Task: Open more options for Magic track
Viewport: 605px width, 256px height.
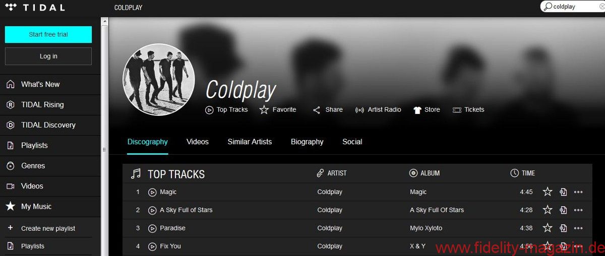Action: pos(578,192)
